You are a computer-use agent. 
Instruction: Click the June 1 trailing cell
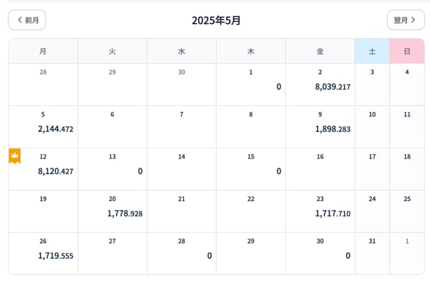click(407, 254)
